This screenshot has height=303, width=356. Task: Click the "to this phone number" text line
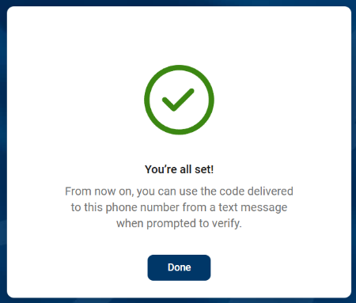tap(179, 207)
